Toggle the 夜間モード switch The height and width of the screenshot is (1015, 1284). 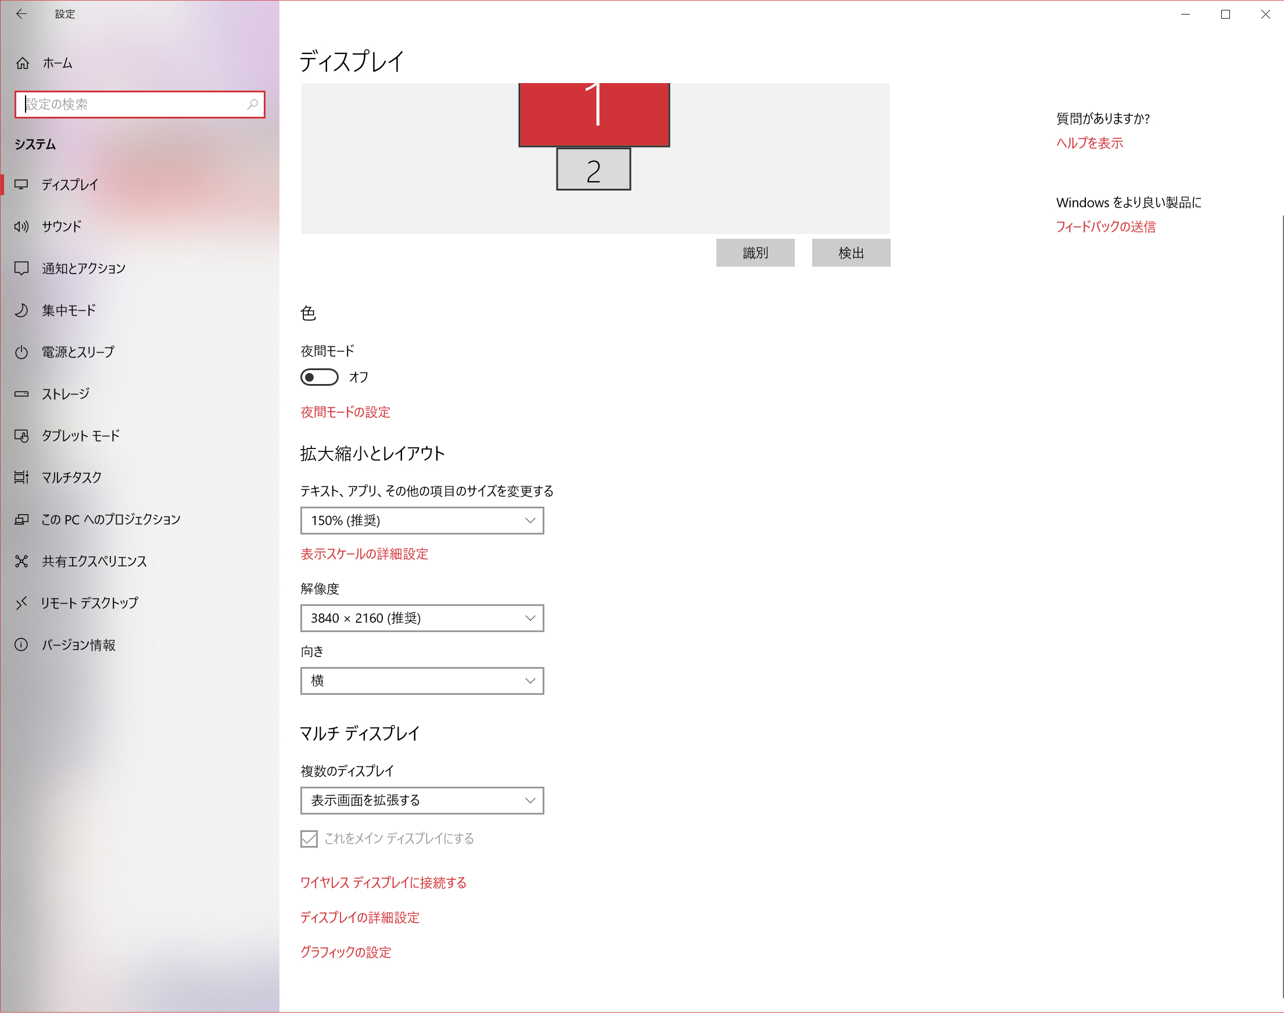[319, 377]
